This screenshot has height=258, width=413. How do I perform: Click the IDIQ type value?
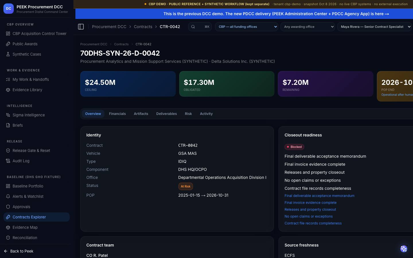182,161
